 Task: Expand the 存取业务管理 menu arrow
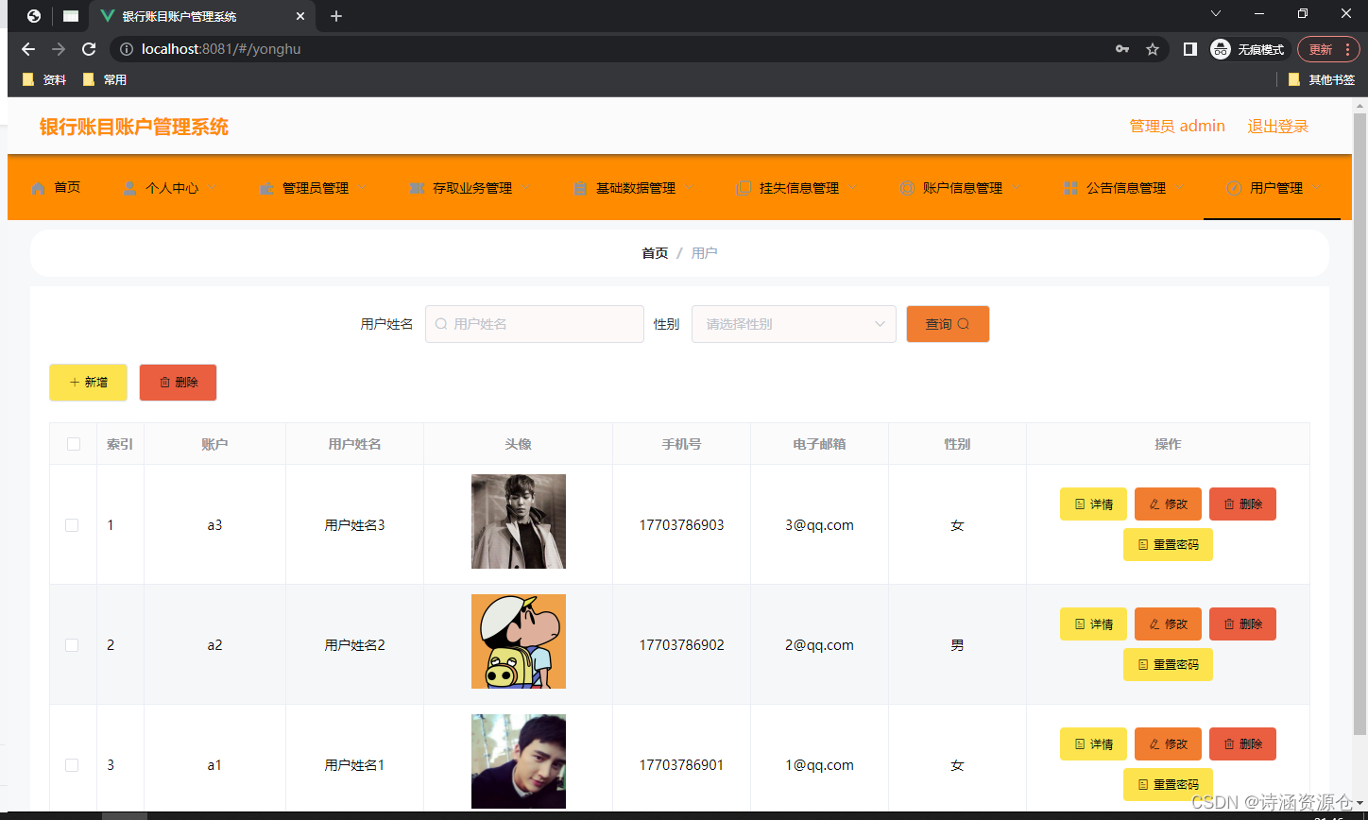(x=526, y=187)
